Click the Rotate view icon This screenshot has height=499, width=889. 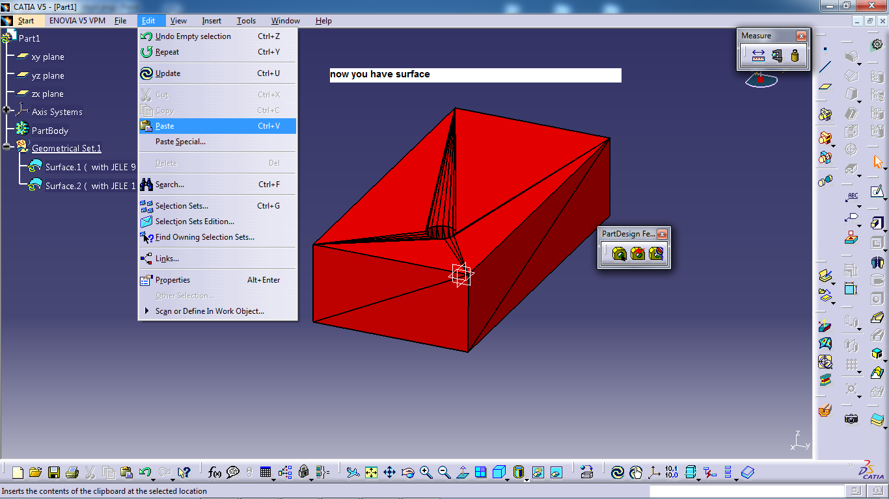click(x=407, y=472)
